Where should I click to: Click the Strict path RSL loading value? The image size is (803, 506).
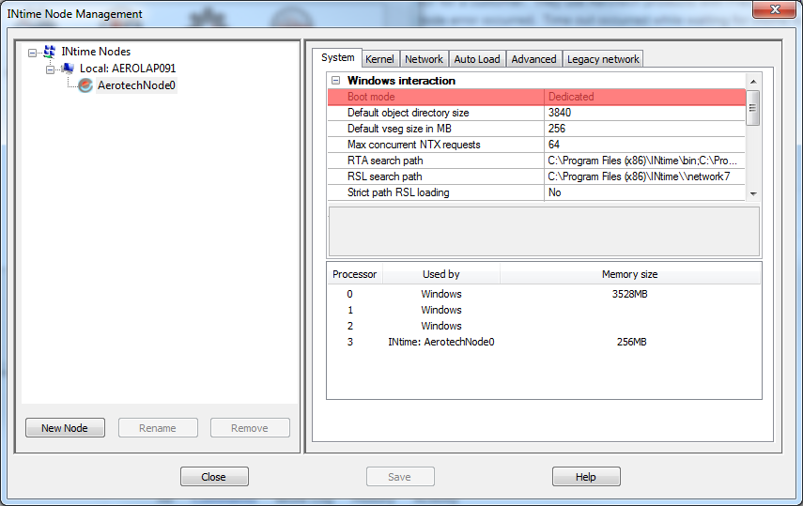coord(644,192)
